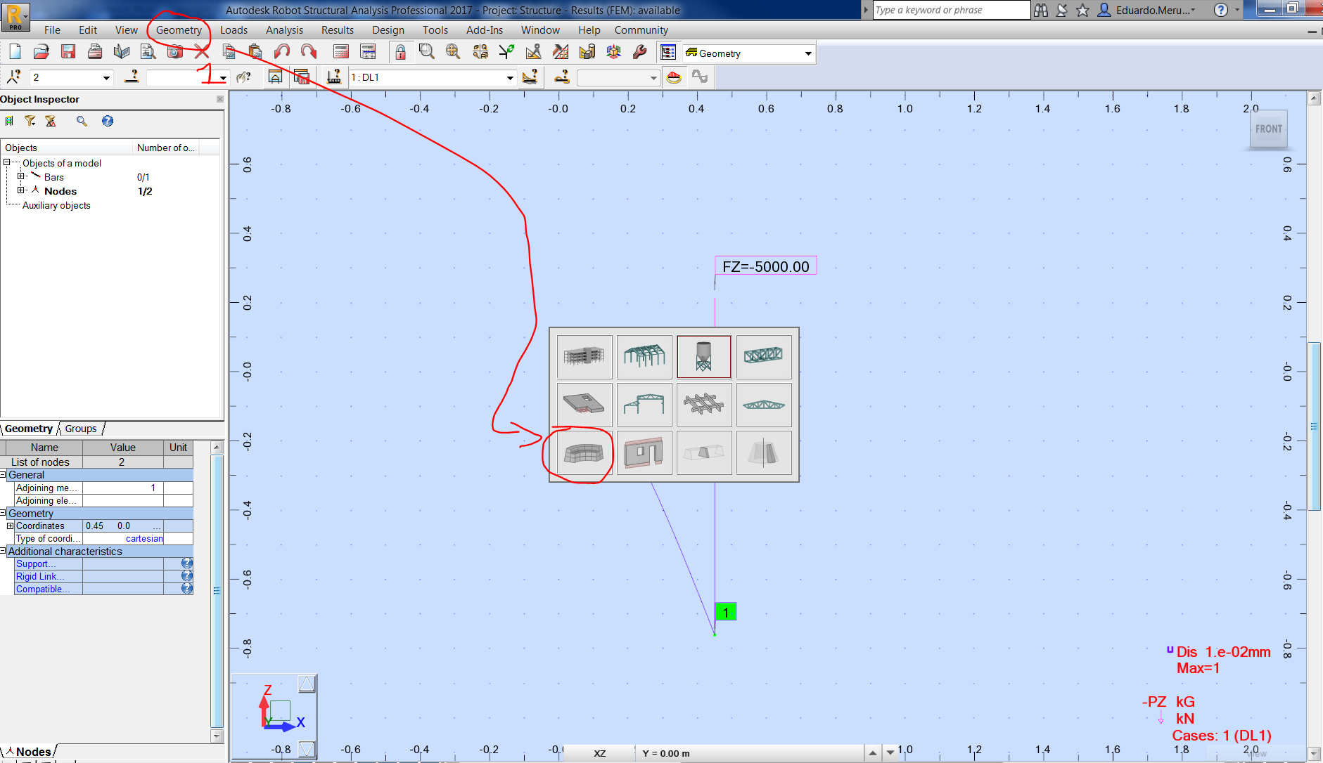This screenshot has width=1323, height=763.
Task: Click the Support option in Additional characteristics
Action: [37, 563]
